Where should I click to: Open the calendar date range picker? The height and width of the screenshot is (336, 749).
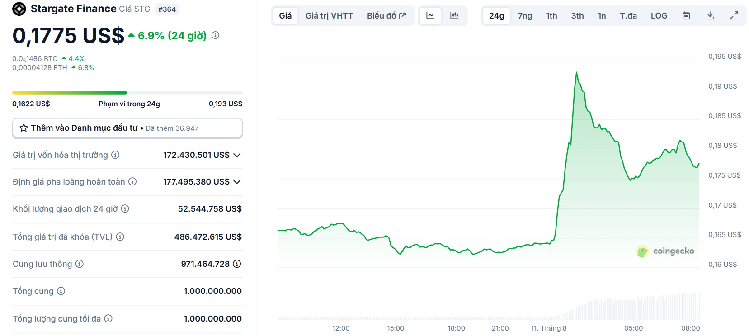686,16
